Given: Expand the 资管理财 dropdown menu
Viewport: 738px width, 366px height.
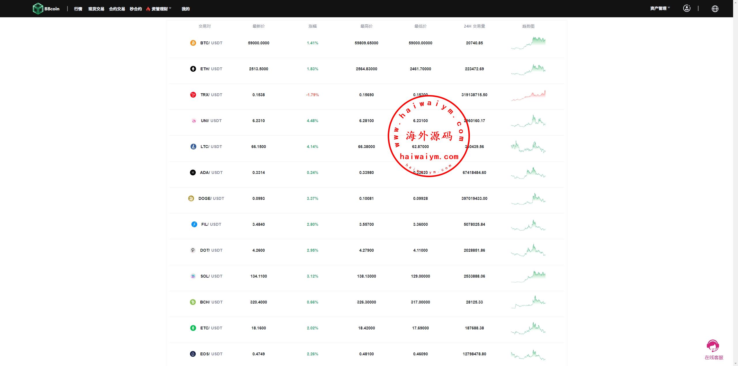Looking at the screenshot, I should coord(159,9).
